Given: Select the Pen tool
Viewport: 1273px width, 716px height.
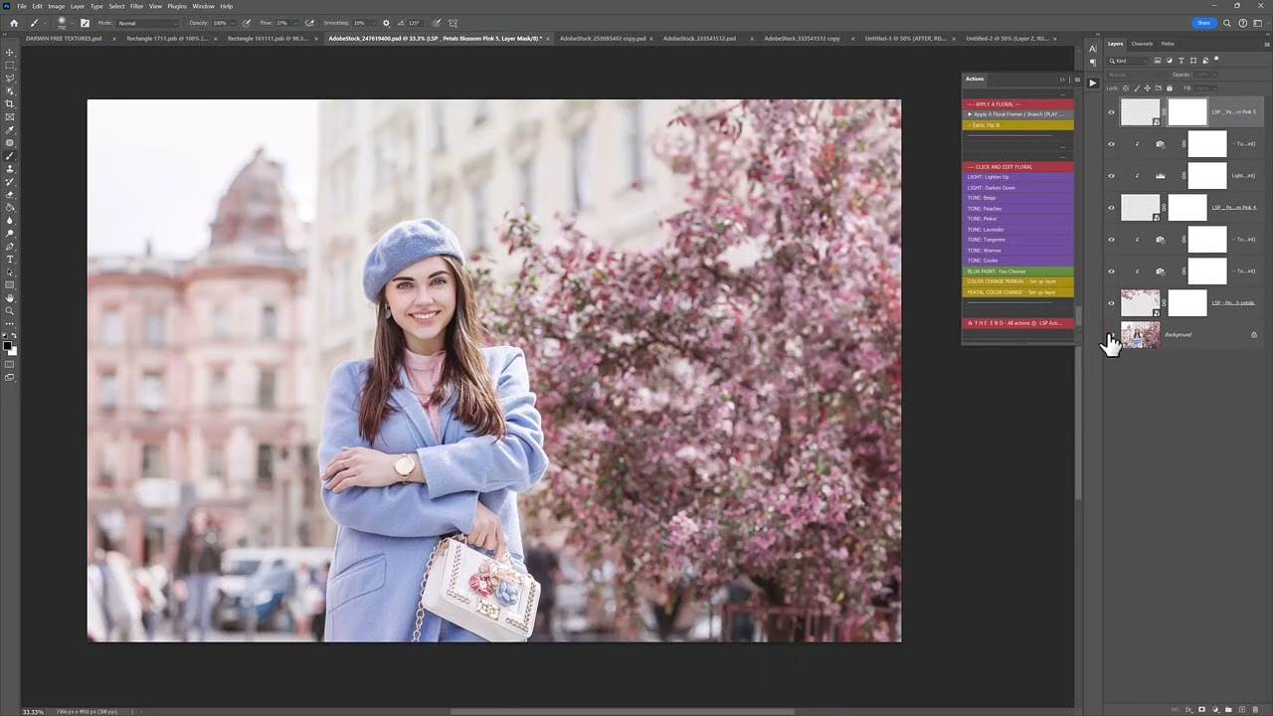Looking at the screenshot, I should 10,246.
